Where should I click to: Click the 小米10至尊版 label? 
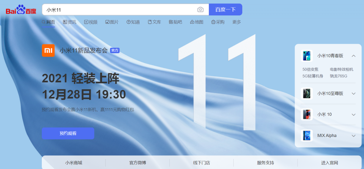[x=330, y=94]
